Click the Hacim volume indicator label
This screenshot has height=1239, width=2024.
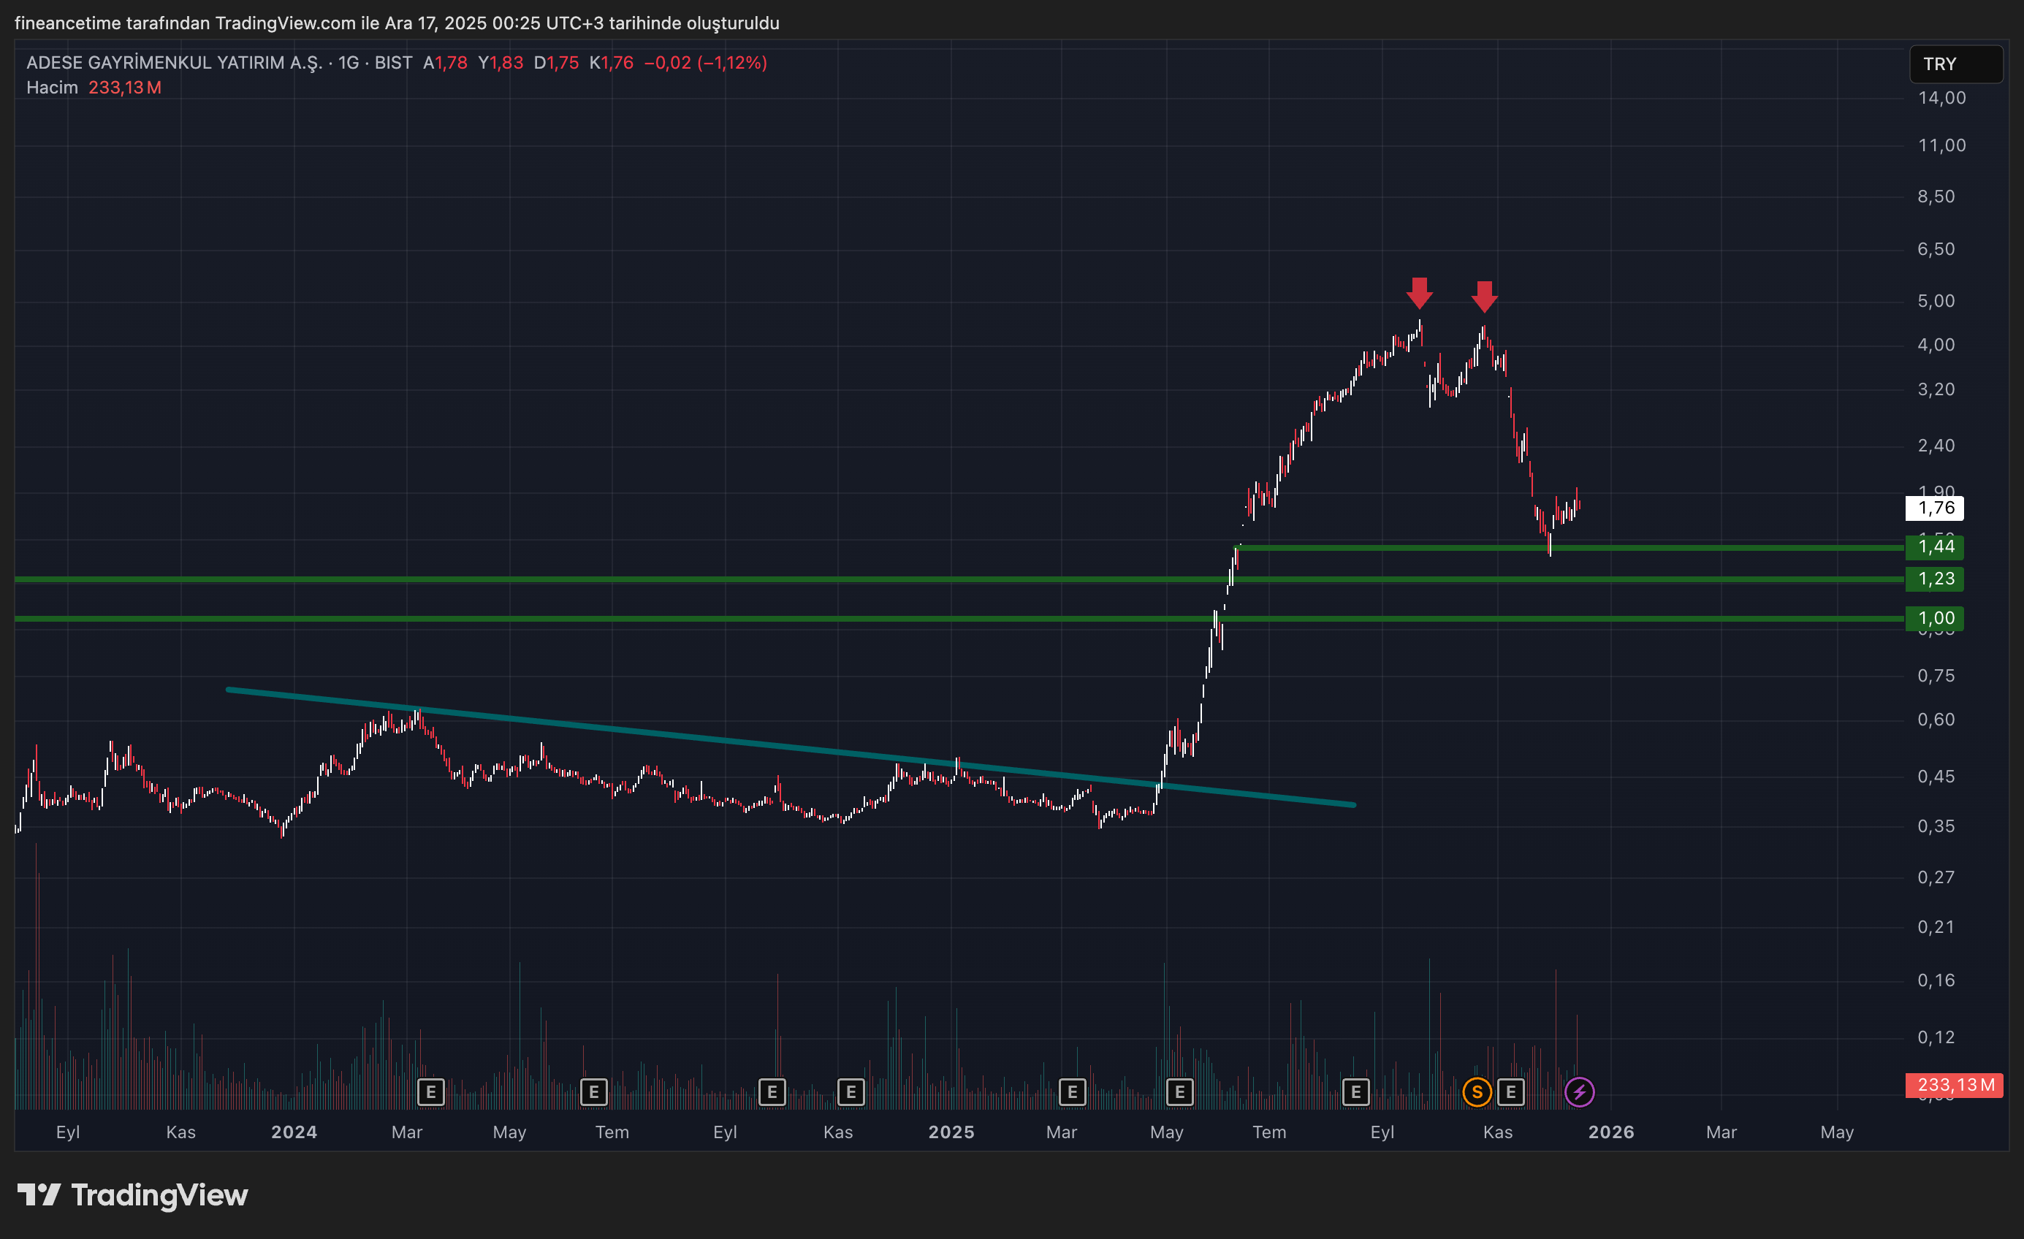click(x=52, y=87)
